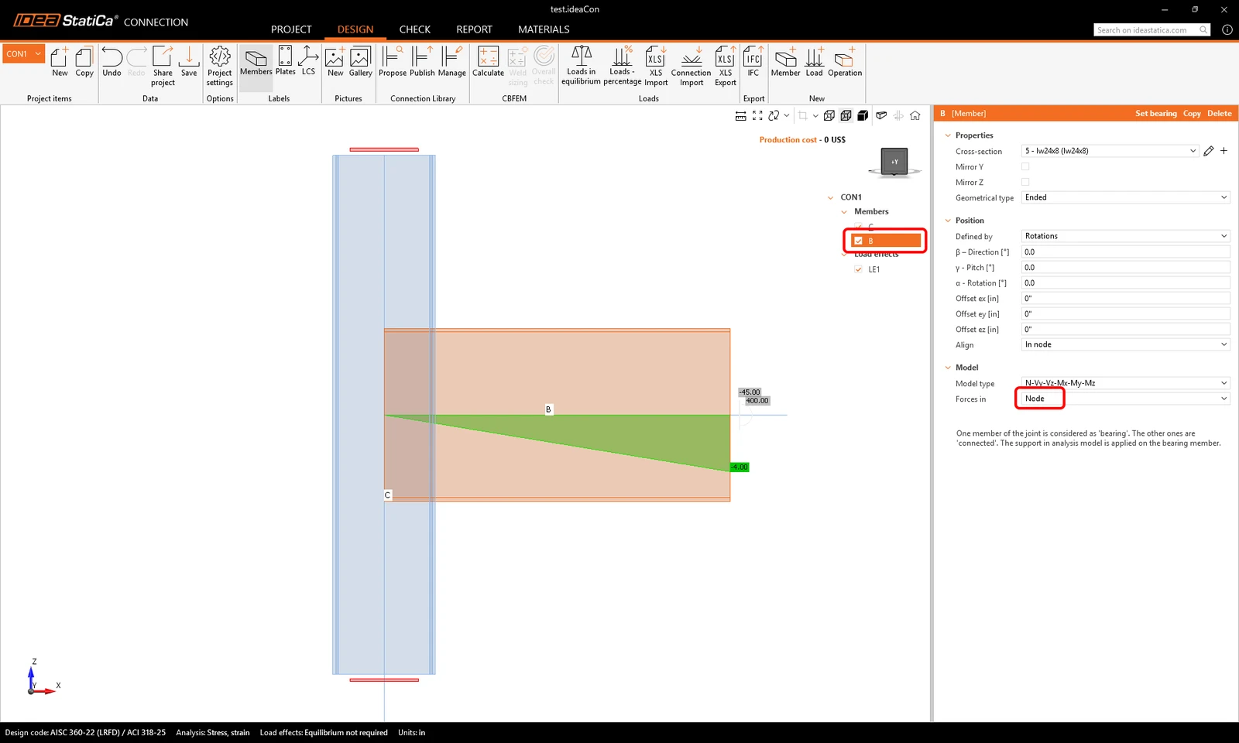Toggle visibility checkbox of member B
The width and height of the screenshot is (1239, 743).
858,241
